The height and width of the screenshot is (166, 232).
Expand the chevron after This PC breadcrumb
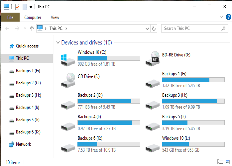(66, 28)
